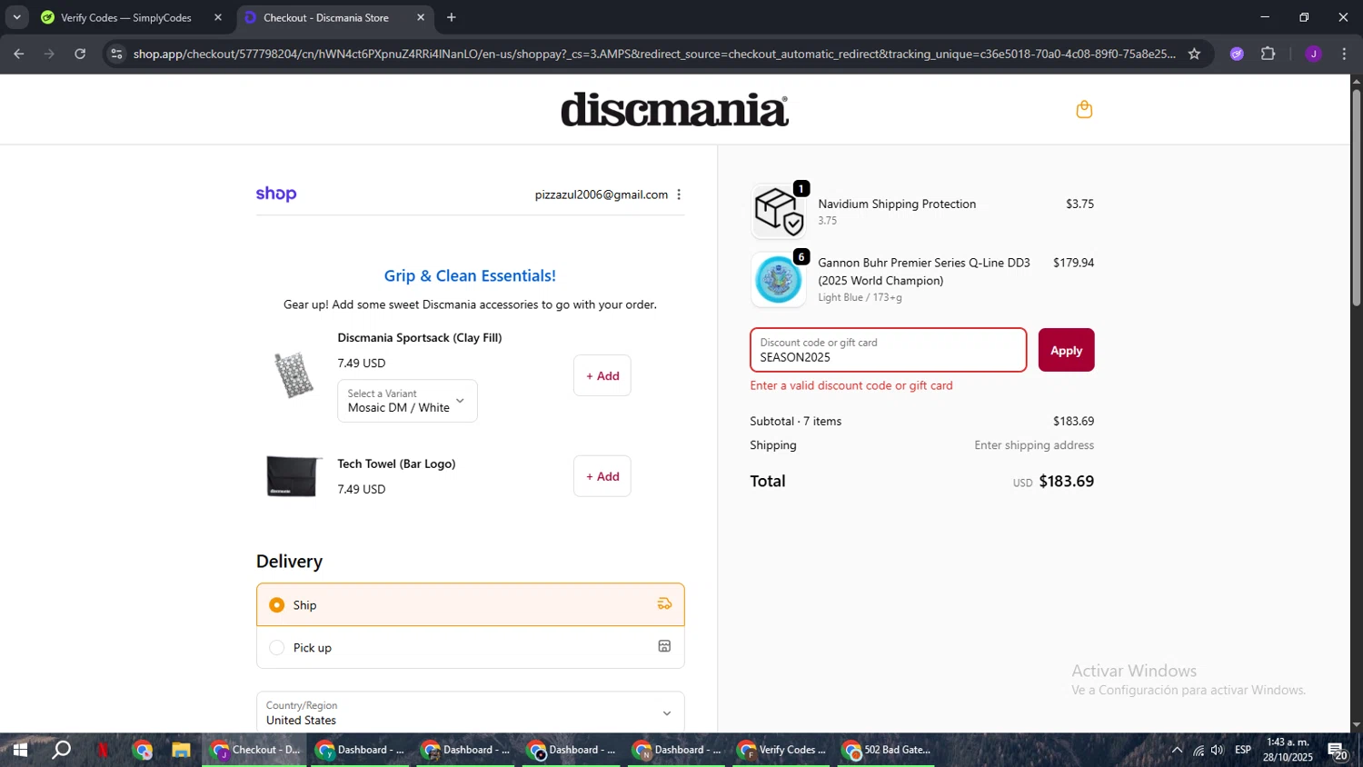Click the Shop logo
1363x767 pixels.
point(276,194)
